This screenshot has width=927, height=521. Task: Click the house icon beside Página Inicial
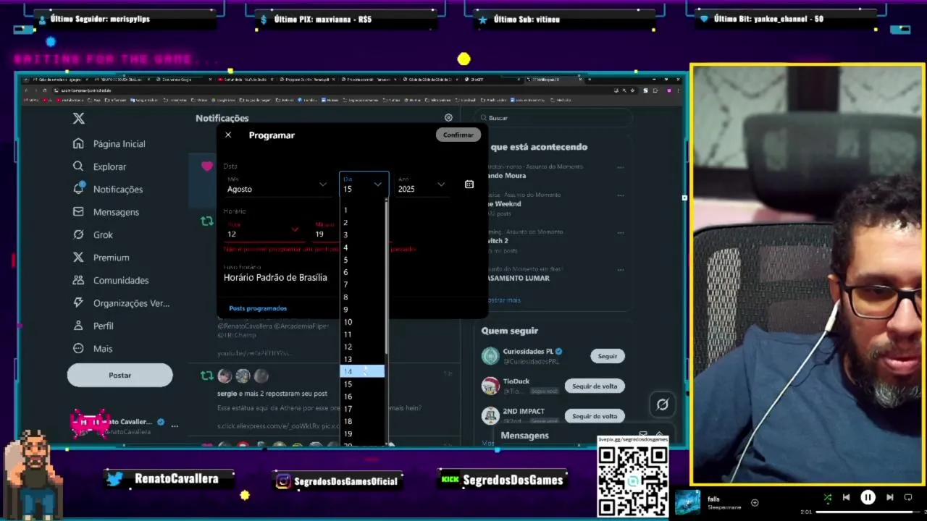(78, 144)
